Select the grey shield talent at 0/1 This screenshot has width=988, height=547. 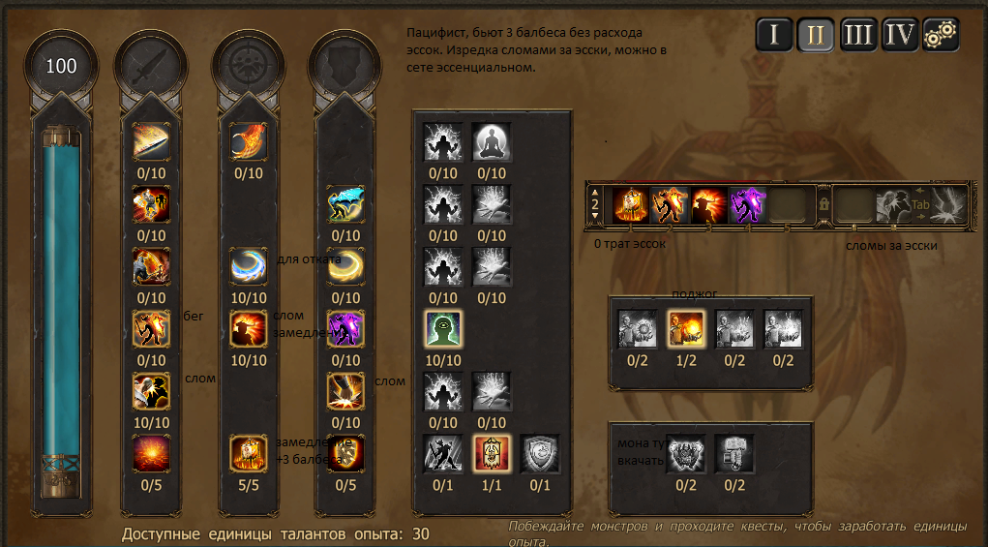pos(540,454)
